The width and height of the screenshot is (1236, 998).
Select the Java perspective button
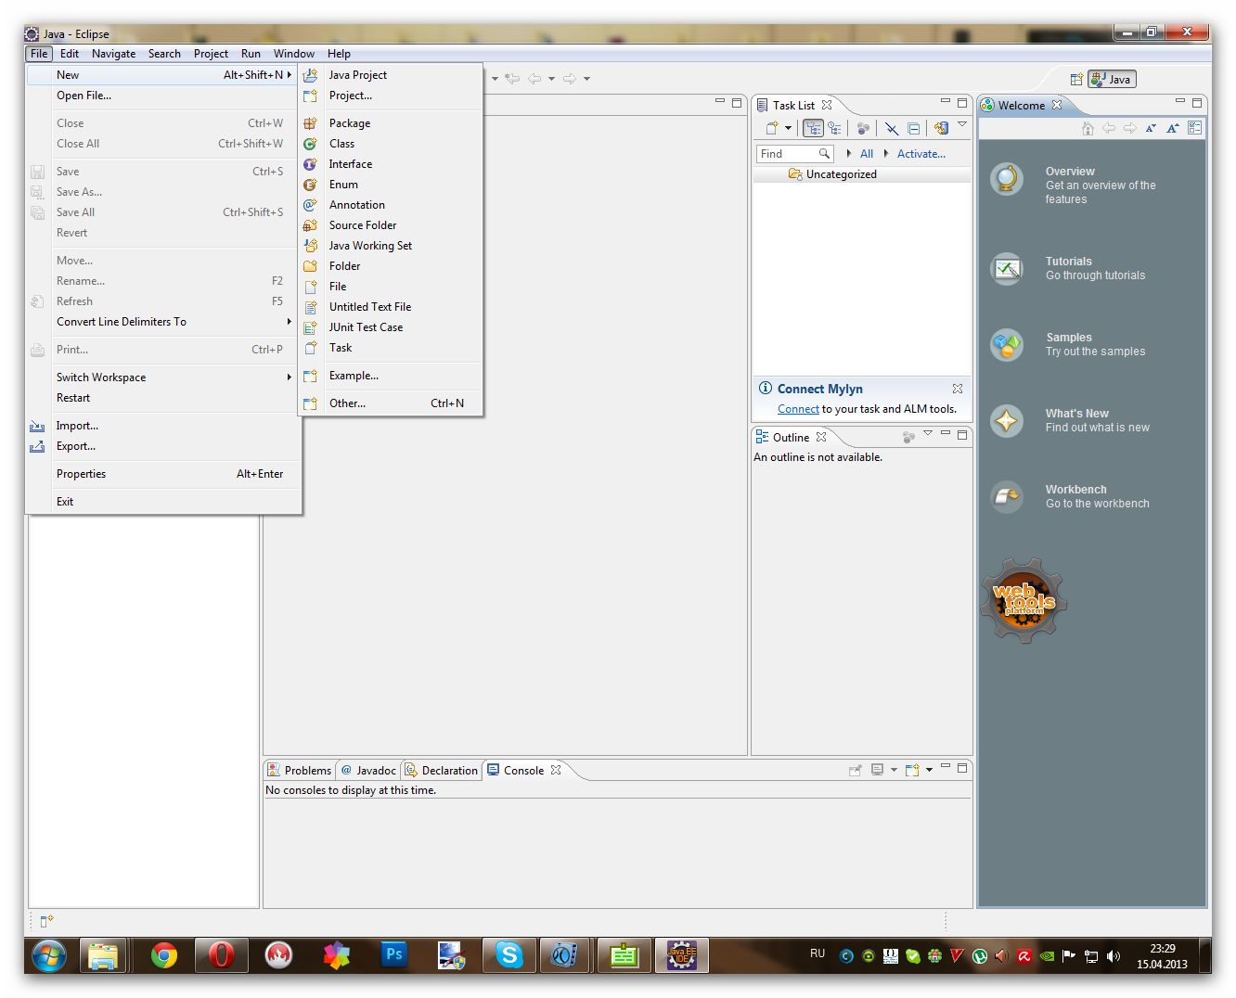click(x=1112, y=80)
